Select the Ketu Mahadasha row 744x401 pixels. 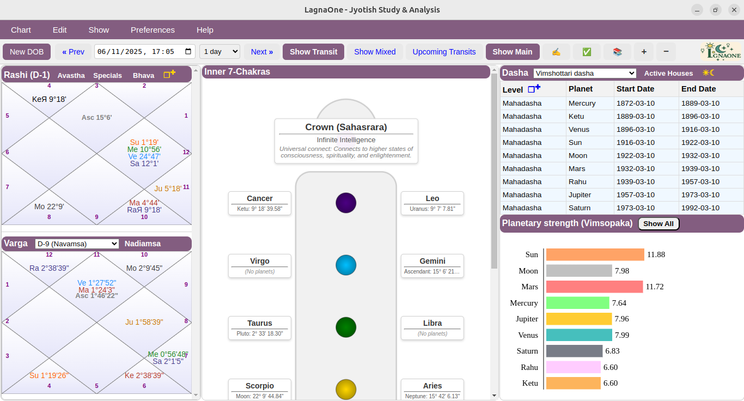(x=622, y=116)
